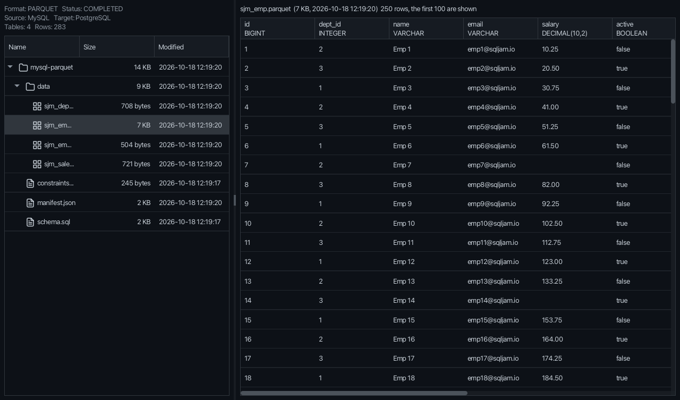This screenshot has height=400, width=680.
Task: Click the 504 bytes sjm_em table icon
Action: tap(37, 145)
